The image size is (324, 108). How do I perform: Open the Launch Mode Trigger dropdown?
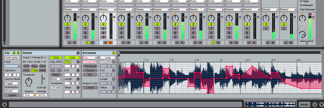12,83
